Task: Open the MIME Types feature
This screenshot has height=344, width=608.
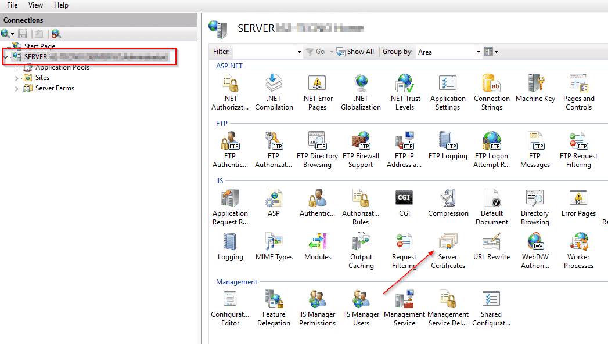Action: tap(274, 247)
